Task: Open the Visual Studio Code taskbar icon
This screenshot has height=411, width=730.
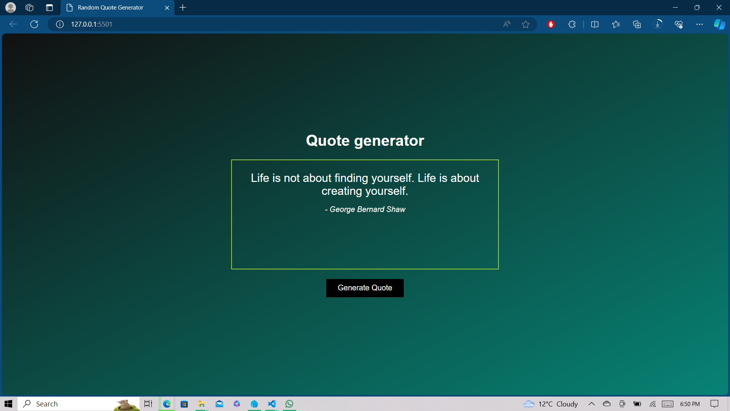Action: [x=272, y=404]
